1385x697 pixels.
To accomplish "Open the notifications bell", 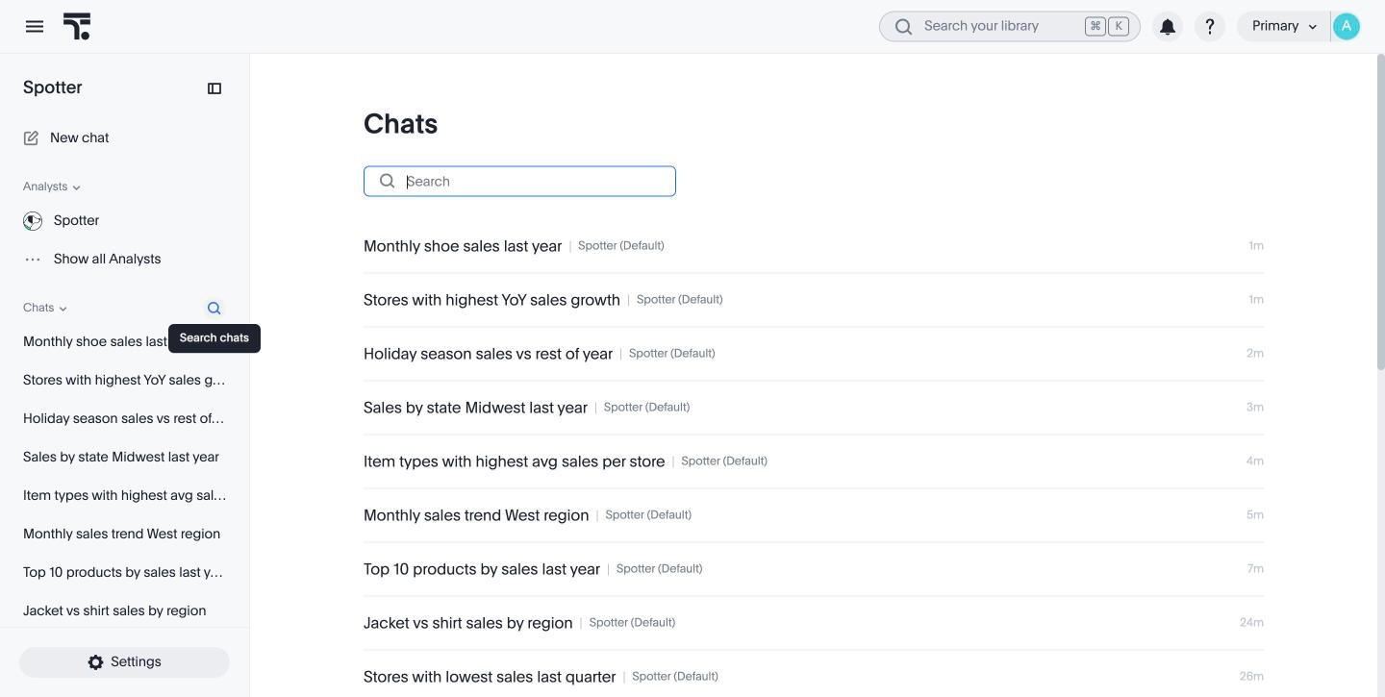I will click(1168, 27).
